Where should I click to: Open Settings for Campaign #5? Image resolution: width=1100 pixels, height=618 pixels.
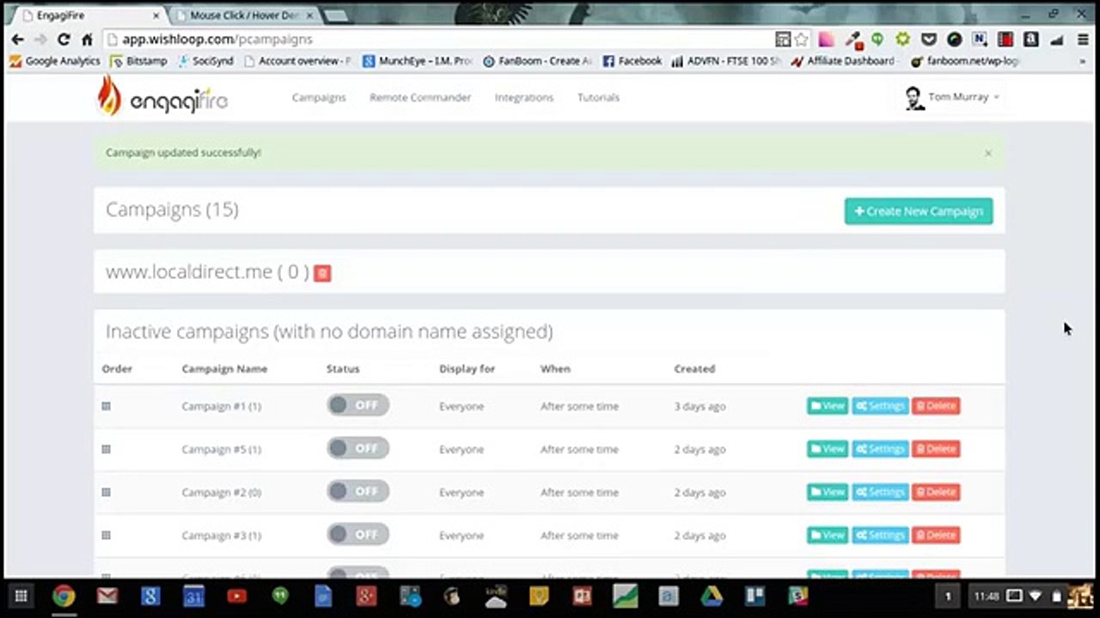pyautogui.click(x=880, y=449)
